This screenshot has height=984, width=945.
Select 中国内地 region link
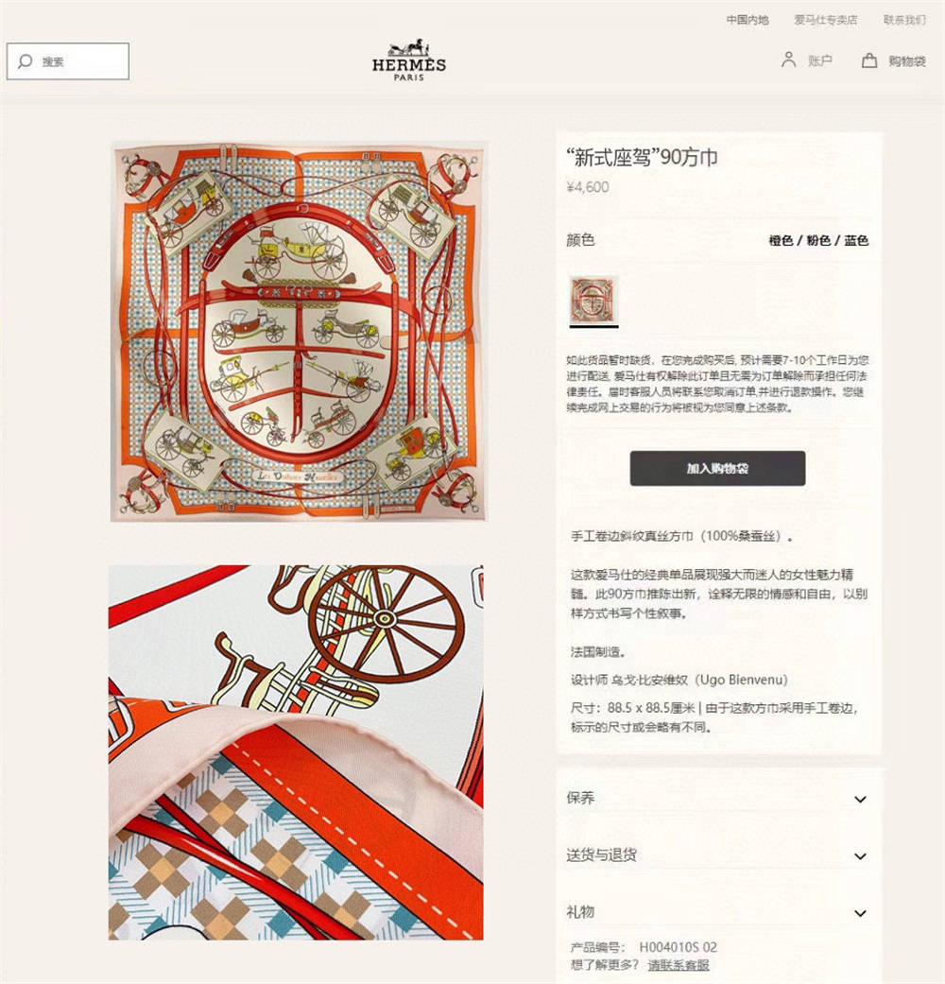click(x=747, y=20)
